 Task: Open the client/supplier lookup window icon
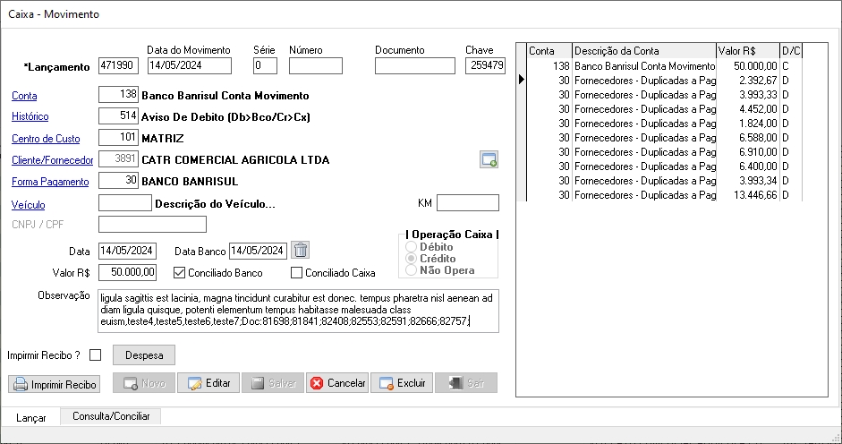(x=489, y=159)
